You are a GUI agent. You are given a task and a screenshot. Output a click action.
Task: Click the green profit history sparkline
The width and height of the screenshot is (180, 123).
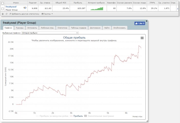tap(97, 8)
